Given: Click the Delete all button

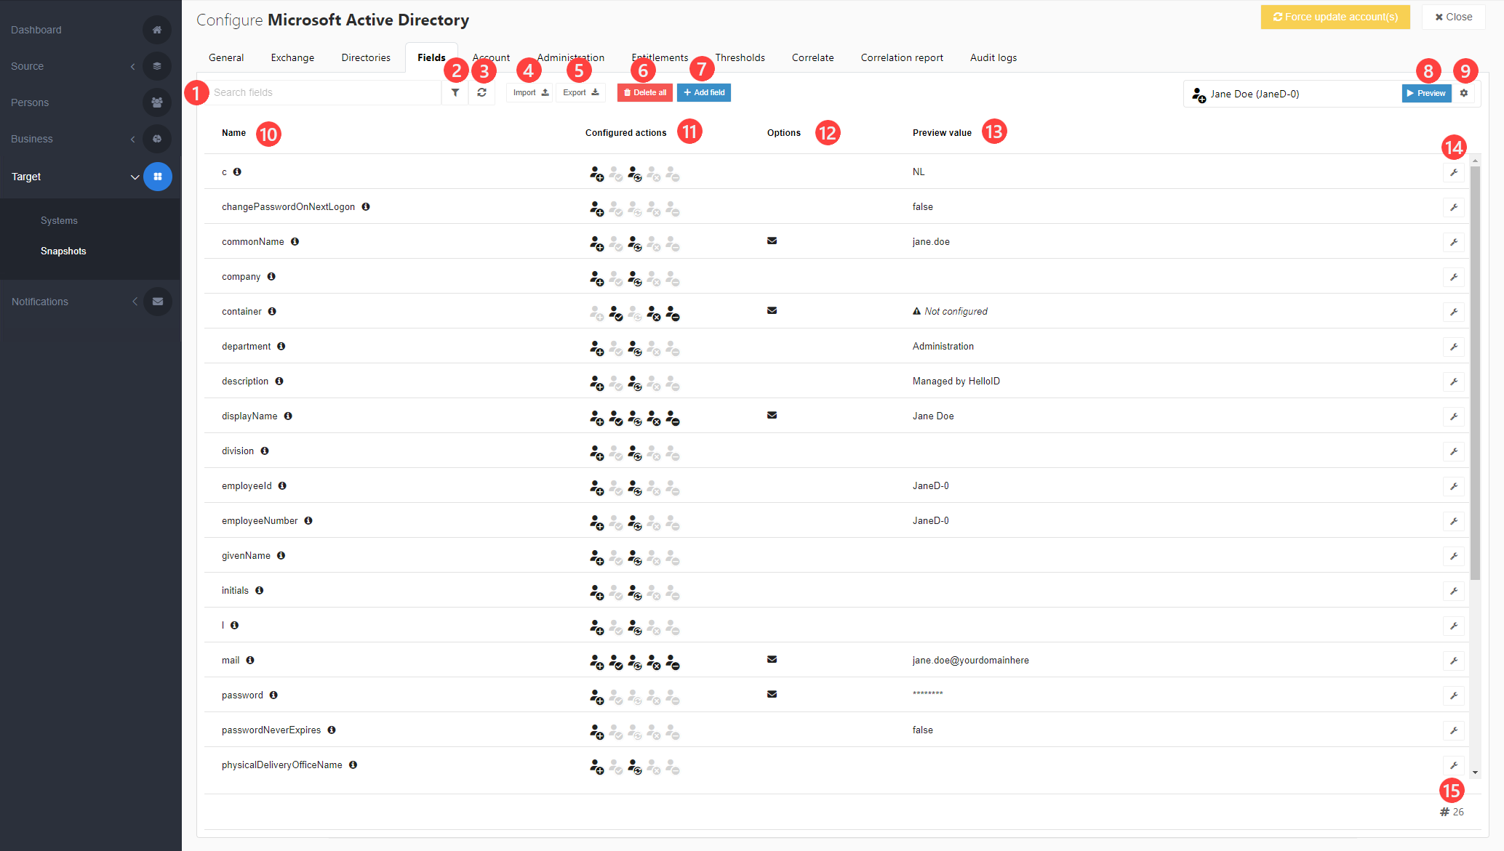Looking at the screenshot, I should pos(644,92).
